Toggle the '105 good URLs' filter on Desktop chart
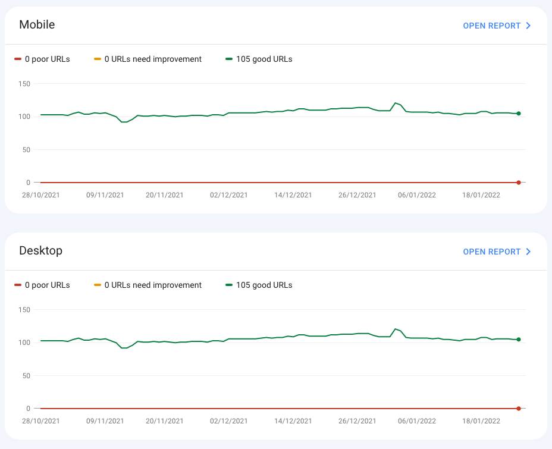The width and height of the screenshot is (552, 449). click(259, 285)
